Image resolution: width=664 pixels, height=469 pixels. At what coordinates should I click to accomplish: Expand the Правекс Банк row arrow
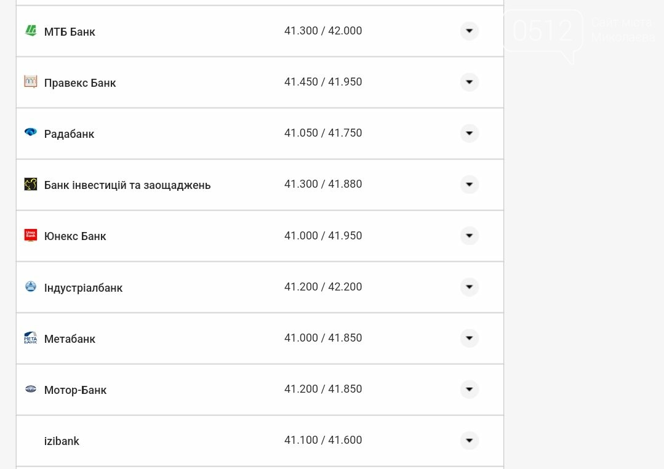pos(469,82)
